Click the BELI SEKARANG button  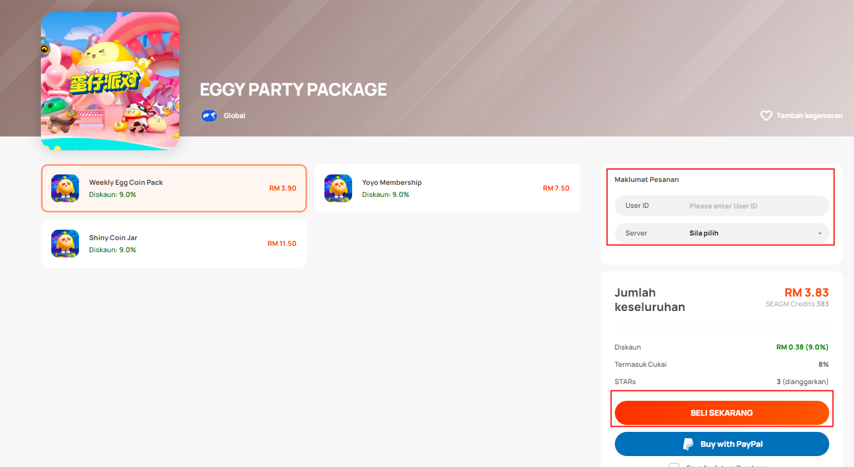click(722, 413)
